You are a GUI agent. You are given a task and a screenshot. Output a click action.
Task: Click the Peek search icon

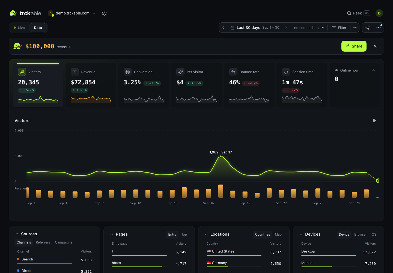pos(349,13)
